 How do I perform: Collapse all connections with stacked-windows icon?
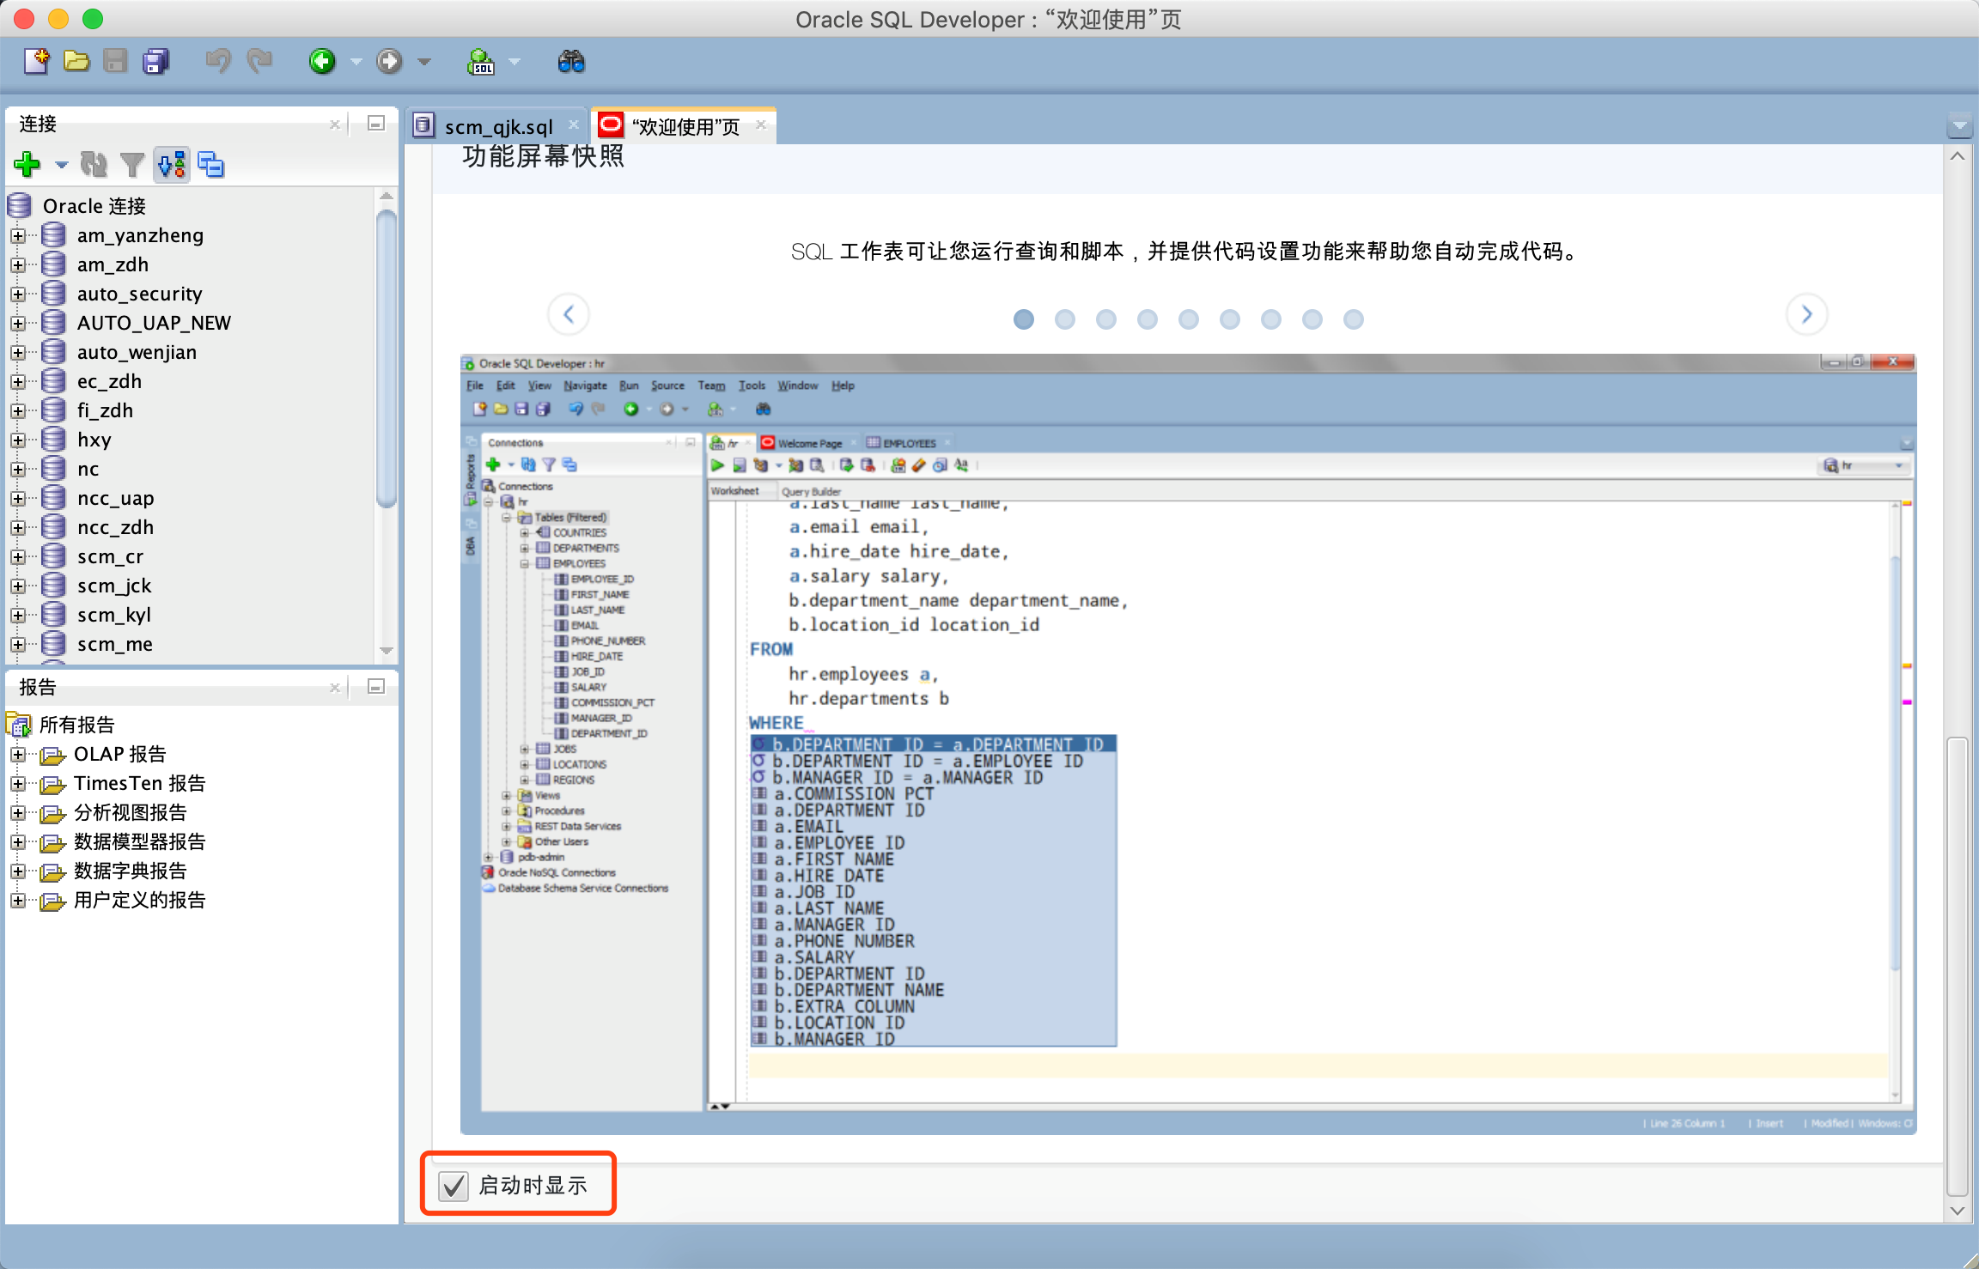pyautogui.click(x=211, y=164)
